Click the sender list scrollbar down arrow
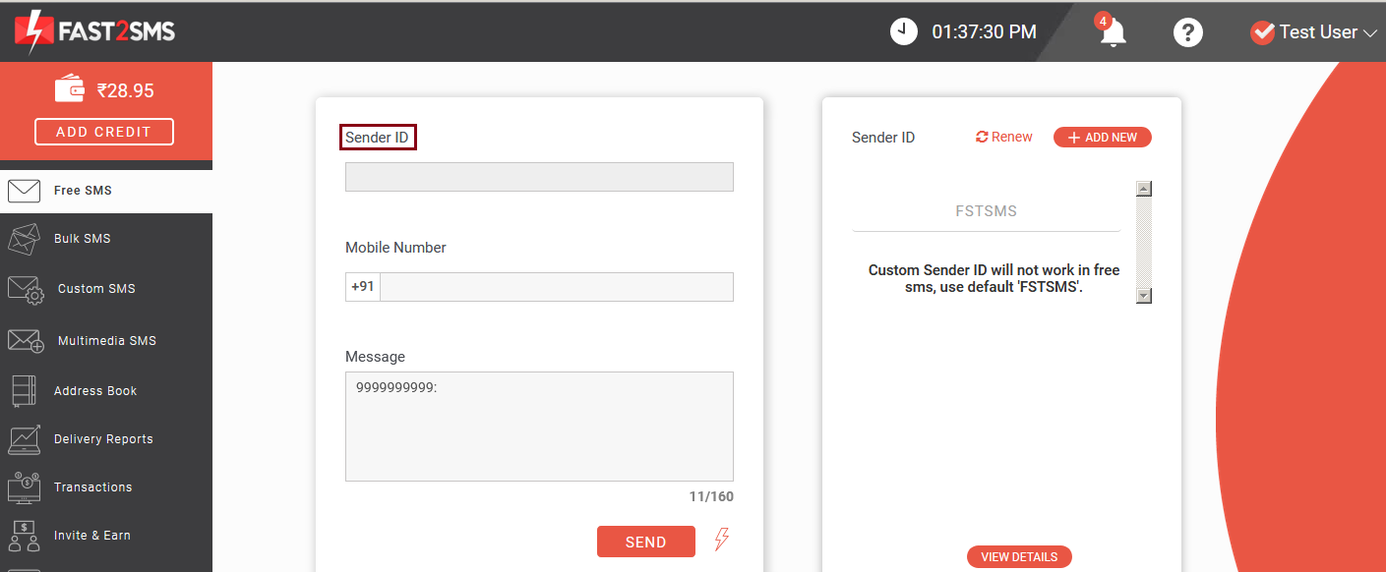The height and width of the screenshot is (572, 1386). click(1143, 296)
